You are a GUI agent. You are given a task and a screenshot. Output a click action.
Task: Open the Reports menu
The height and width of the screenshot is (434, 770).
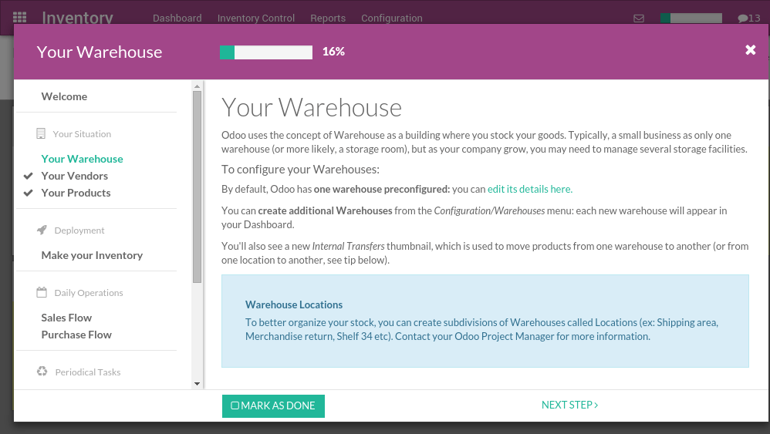coord(328,19)
